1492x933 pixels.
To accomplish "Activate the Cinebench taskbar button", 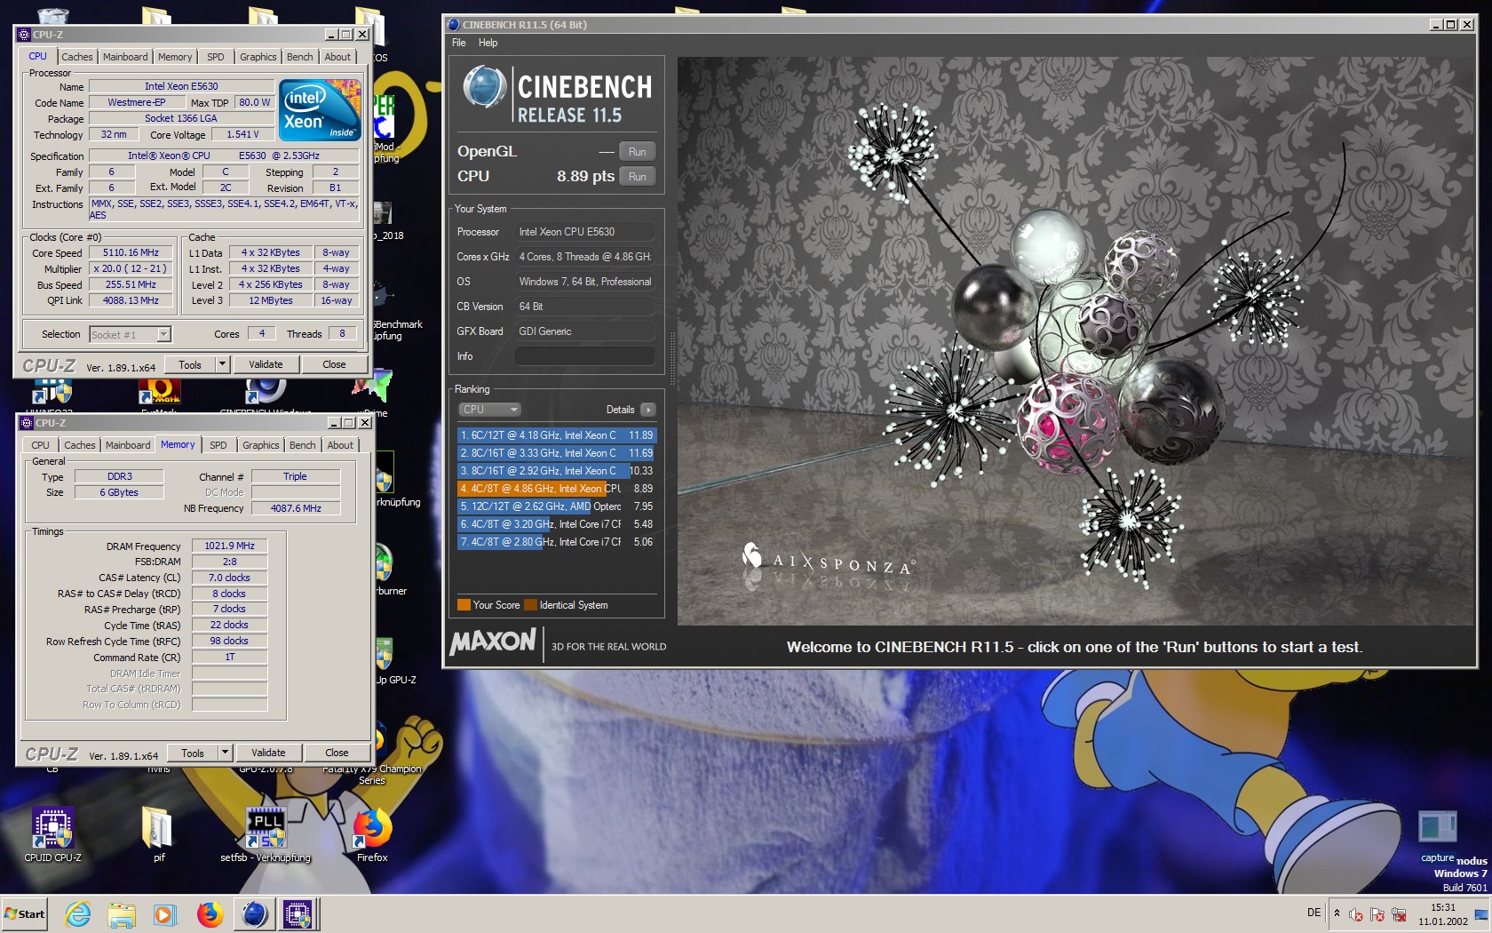I will pos(255,913).
